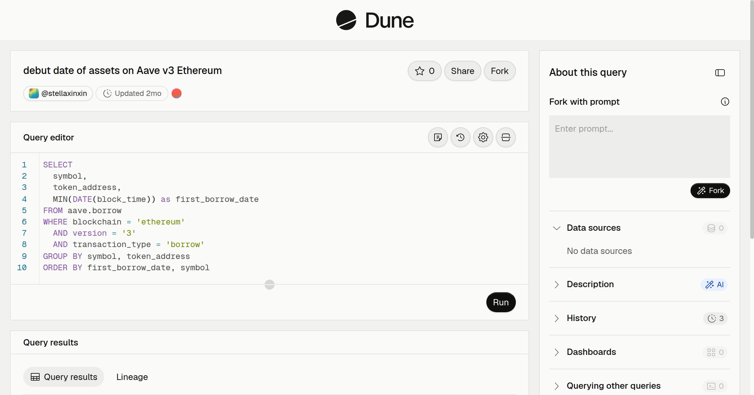Fork with prompt using black Fork button
754x395 pixels.
click(x=710, y=191)
